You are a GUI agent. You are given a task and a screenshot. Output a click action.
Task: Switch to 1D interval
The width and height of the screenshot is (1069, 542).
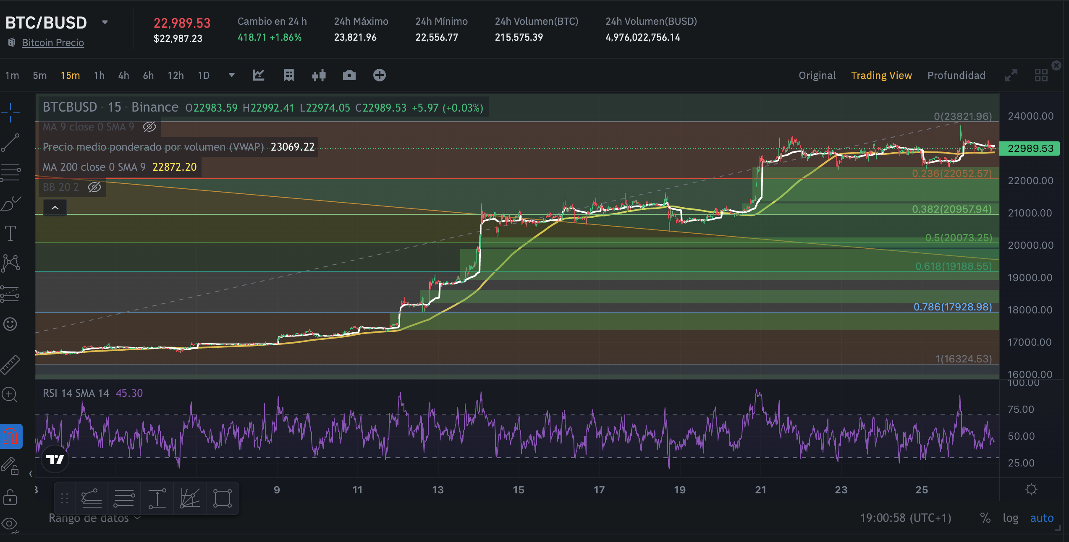204,76
